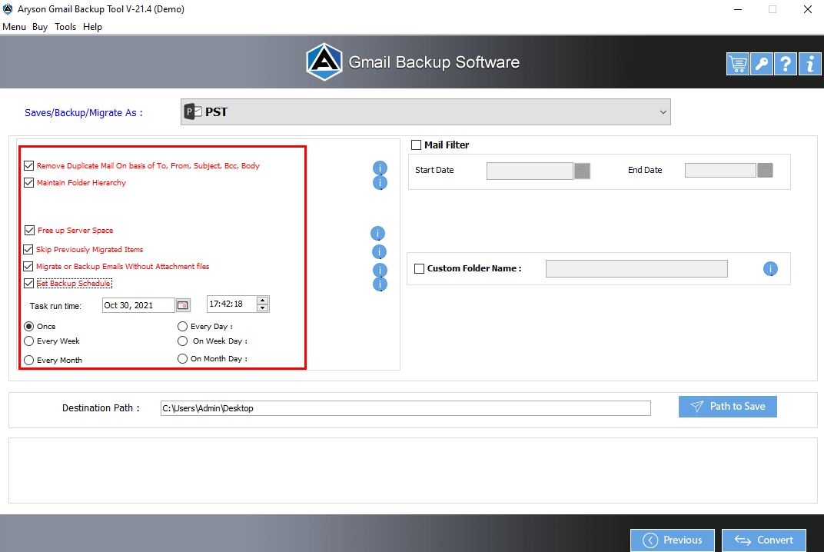This screenshot has width=824, height=552.
Task: Click the Start Date input field
Action: coord(530,171)
